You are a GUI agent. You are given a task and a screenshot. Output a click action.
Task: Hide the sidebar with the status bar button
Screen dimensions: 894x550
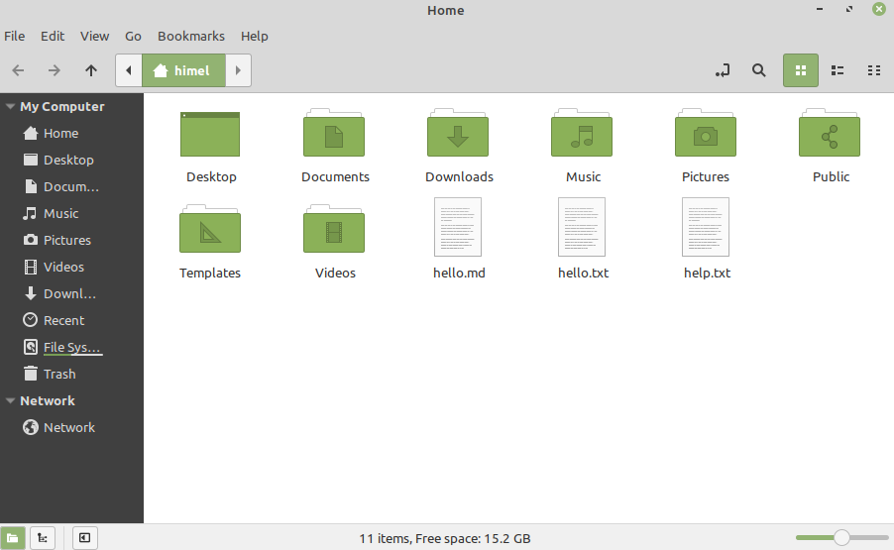click(84, 538)
